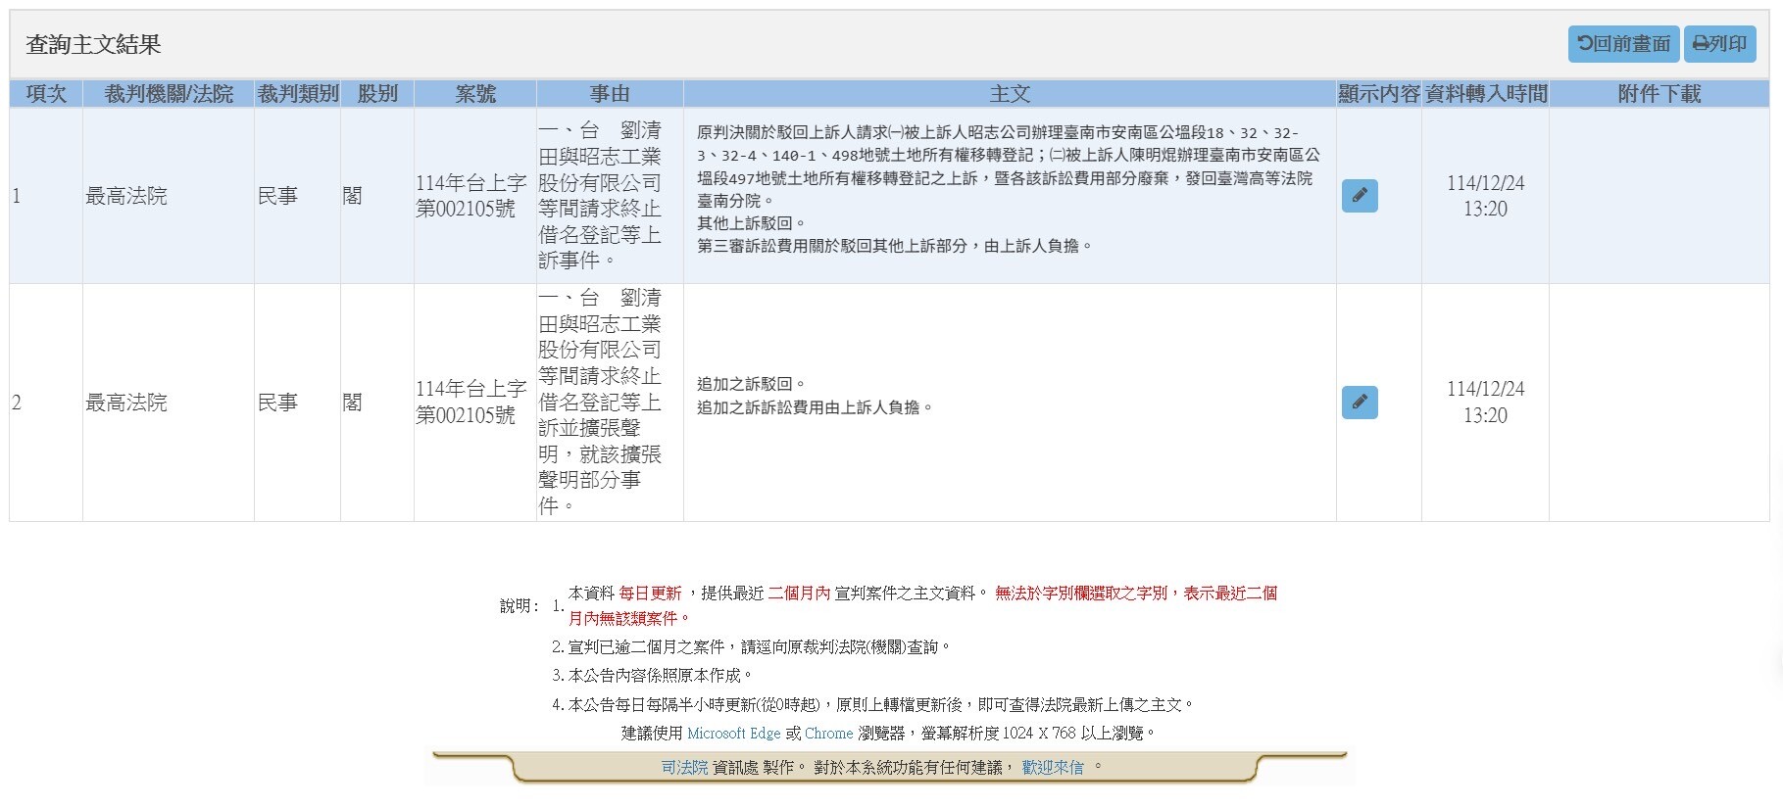Screen dimensions: 1783x808
Task: Click the 附件下載 column header
Action: pos(1659,94)
